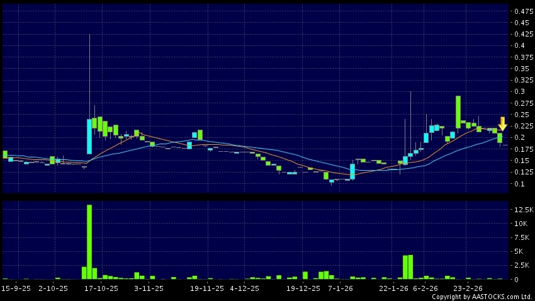Click the 12.5K volume axis label
This screenshot has width=535, height=301.
tap(524, 209)
